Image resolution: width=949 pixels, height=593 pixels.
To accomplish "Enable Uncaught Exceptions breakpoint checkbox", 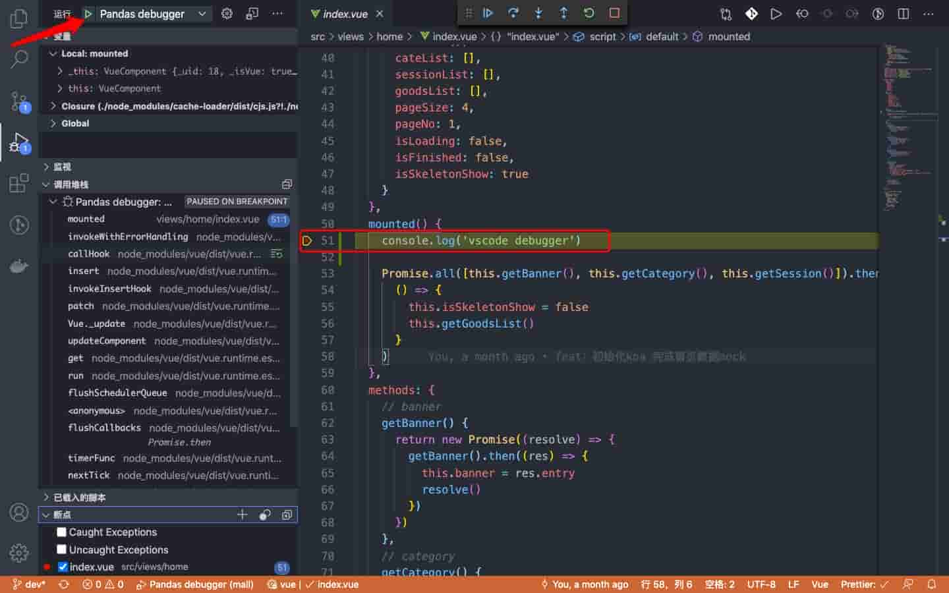I will (62, 550).
